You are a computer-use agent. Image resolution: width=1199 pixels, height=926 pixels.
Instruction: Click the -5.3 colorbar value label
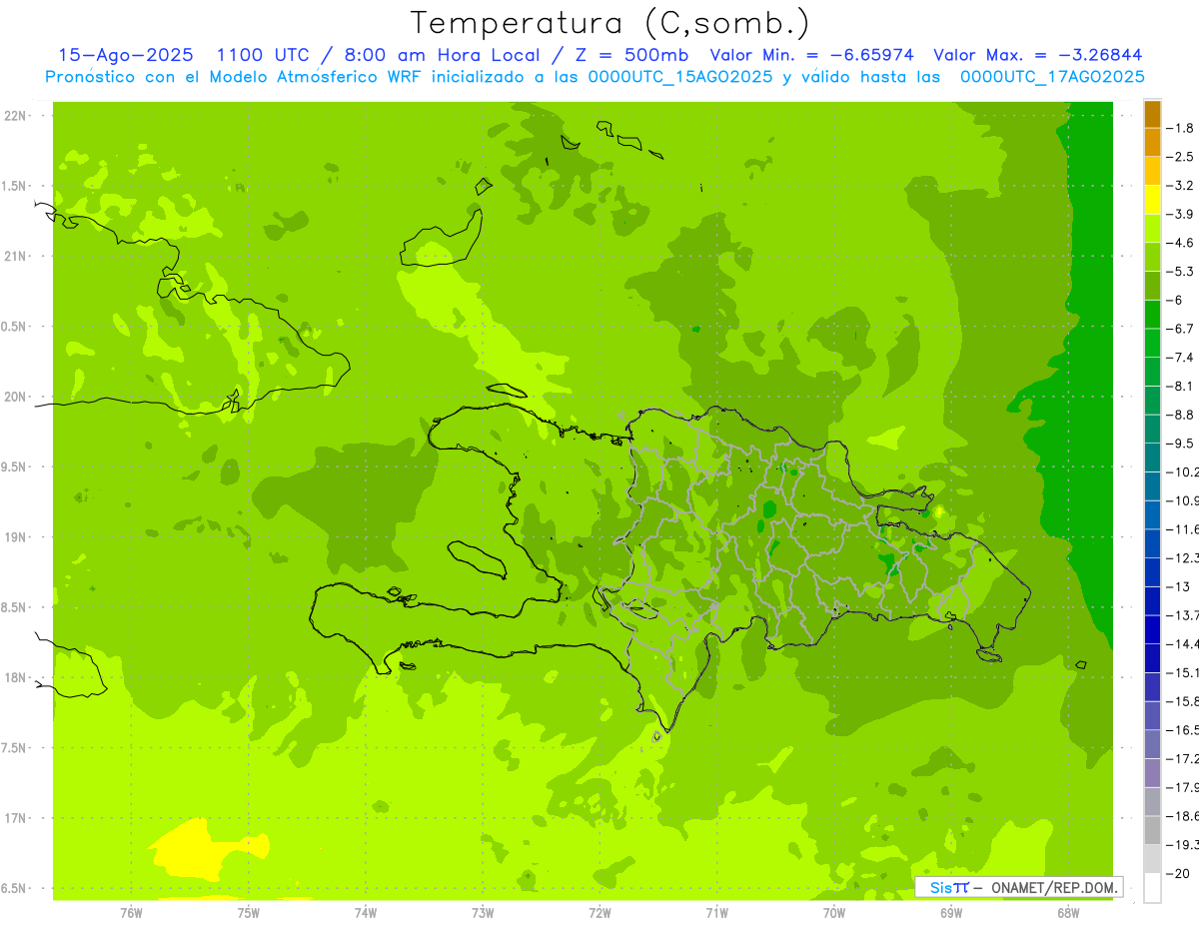[1182, 271]
